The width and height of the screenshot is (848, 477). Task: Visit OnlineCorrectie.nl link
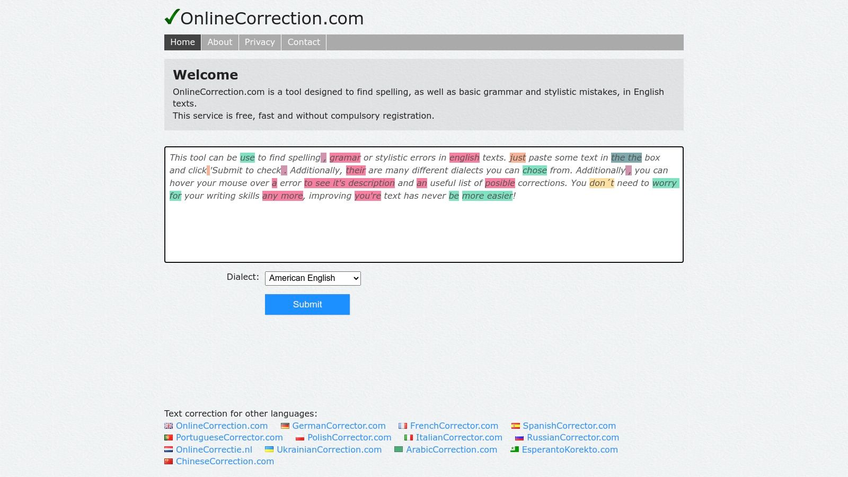pos(214,449)
